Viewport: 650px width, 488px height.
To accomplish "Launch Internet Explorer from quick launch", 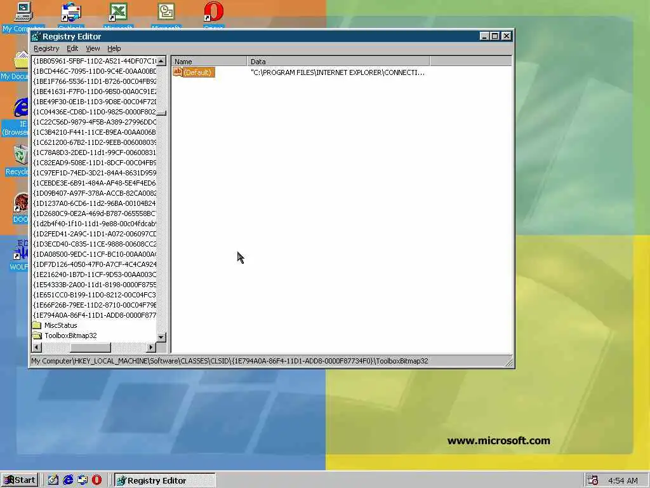I will (68, 480).
